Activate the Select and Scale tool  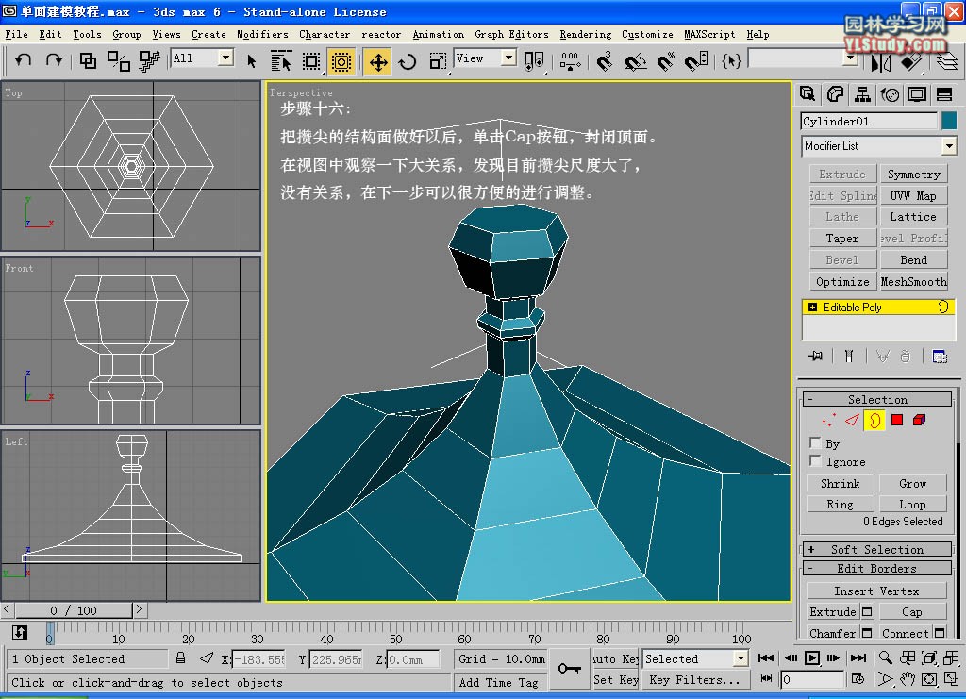point(438,60)
